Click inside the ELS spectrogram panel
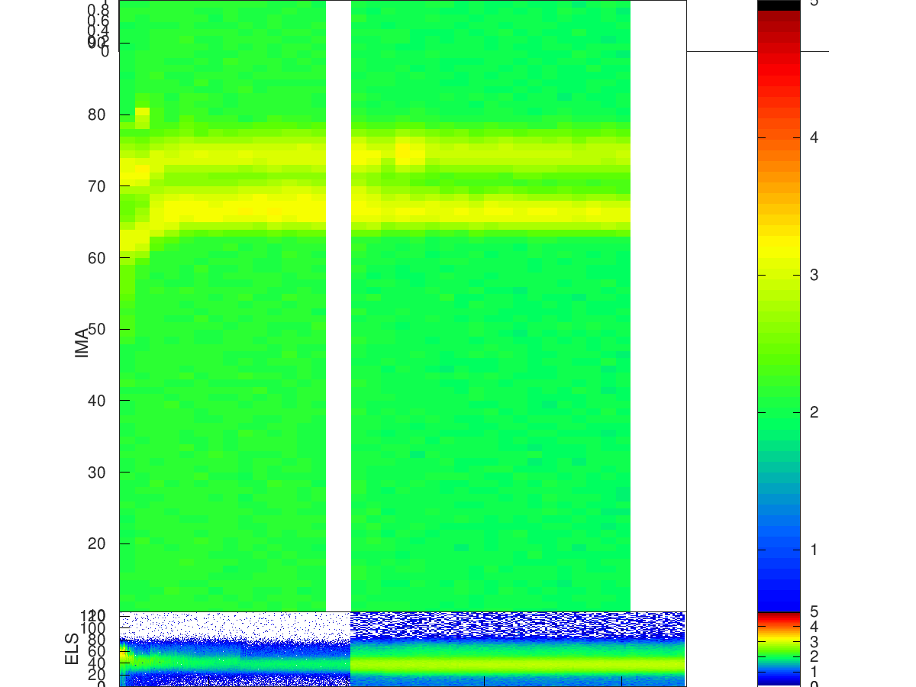The image size is (916, 687). point(402,648)
